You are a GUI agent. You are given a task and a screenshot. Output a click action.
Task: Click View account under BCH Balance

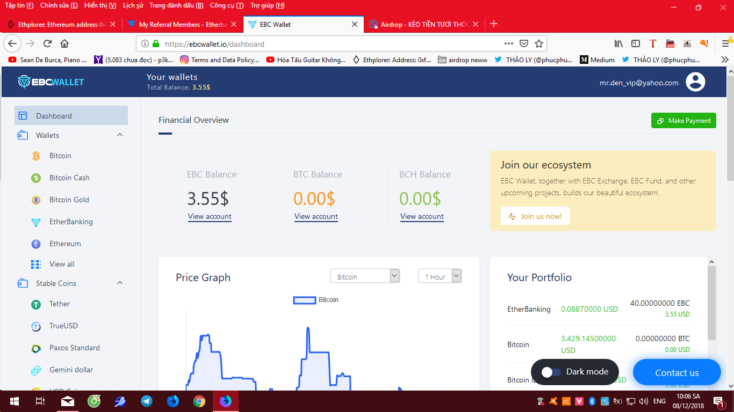click(422, 217)
